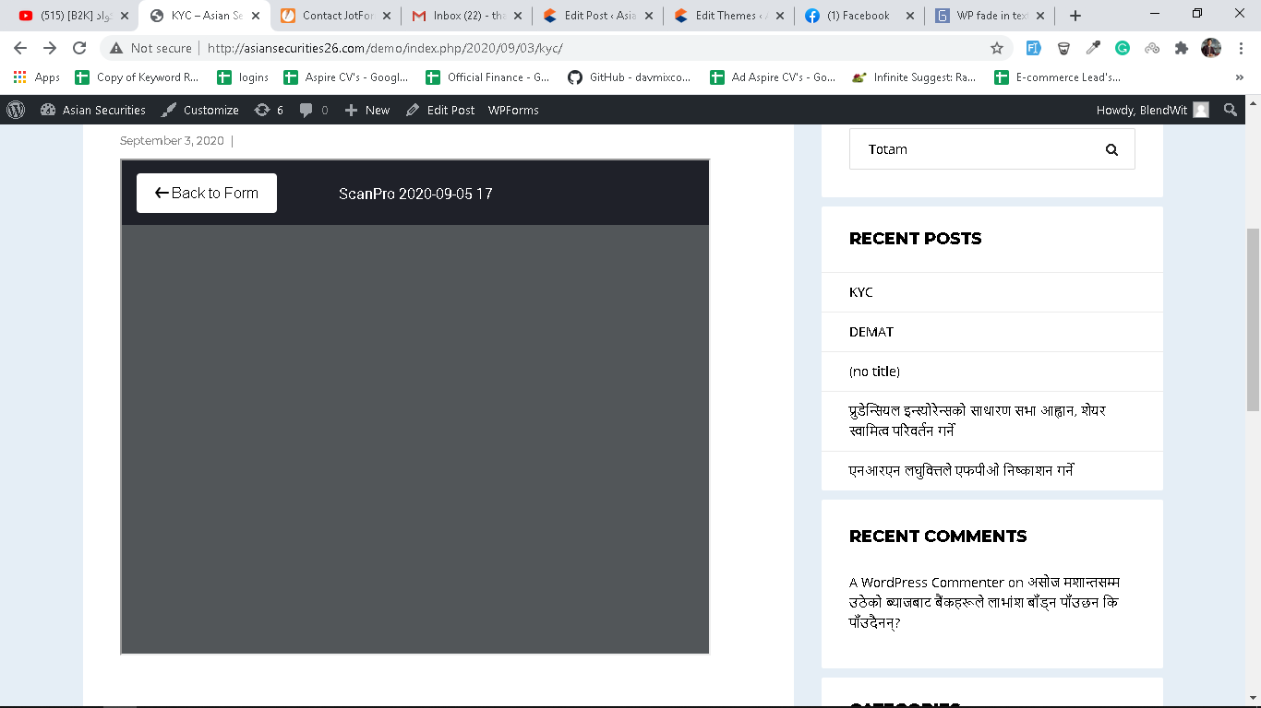The width and height of the screenshot is (1261, 708).
Task: Open the असोज मशान्तसम्म comment post link
Action: (984, 603)
